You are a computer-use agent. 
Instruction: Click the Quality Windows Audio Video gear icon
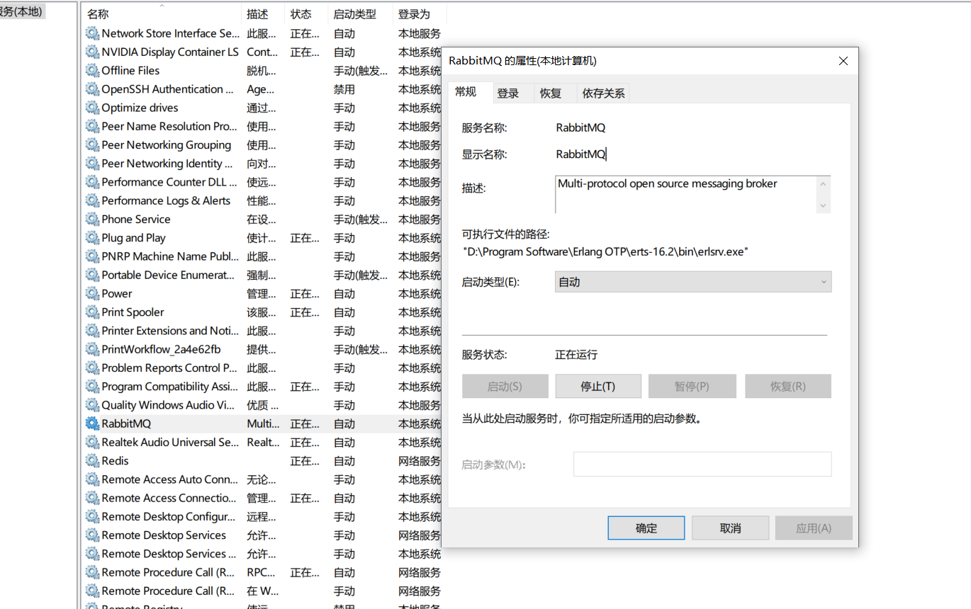[92, 405]
